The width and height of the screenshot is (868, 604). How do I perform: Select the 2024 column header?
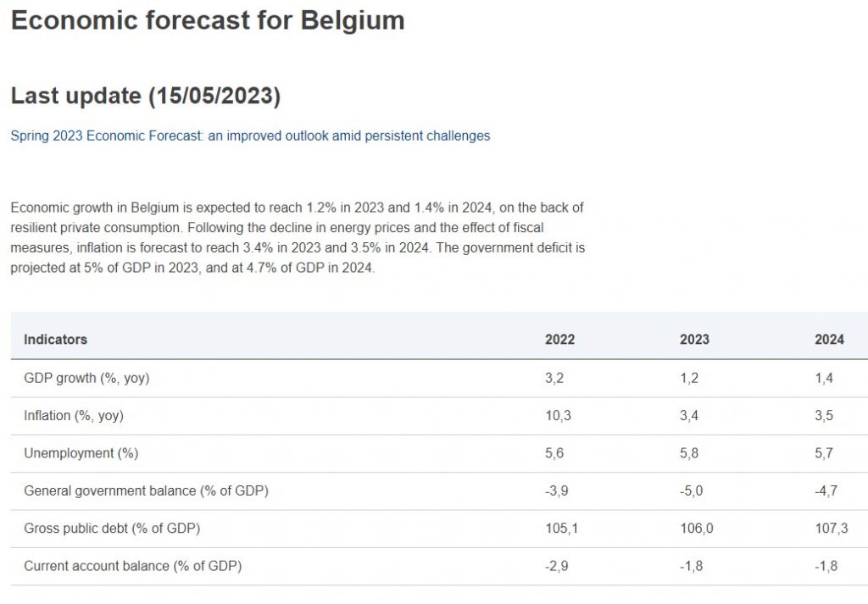(829, 339)
